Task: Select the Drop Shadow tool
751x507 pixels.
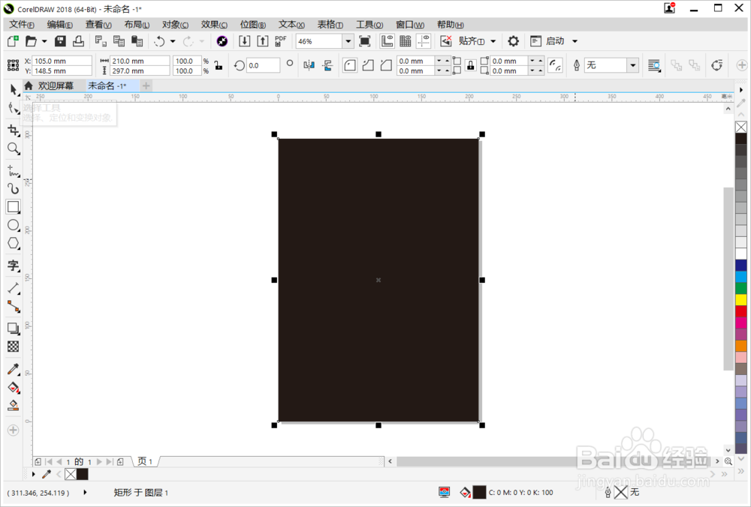Action: coord(14,328)
